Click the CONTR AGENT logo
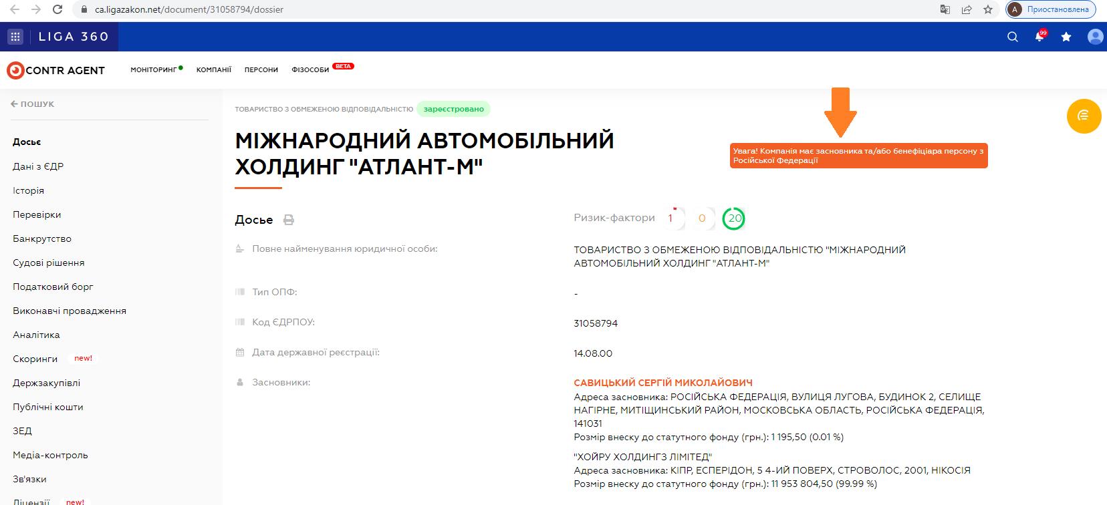This screenshot has width=1107, height=505. (x=56, y=70)
